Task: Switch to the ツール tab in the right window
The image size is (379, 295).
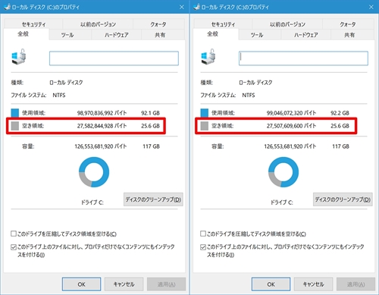Action: tap(257, 35)
